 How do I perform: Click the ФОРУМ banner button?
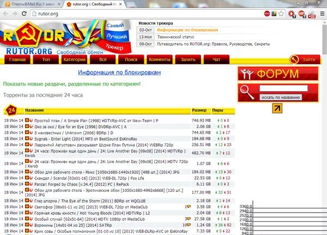278,74
